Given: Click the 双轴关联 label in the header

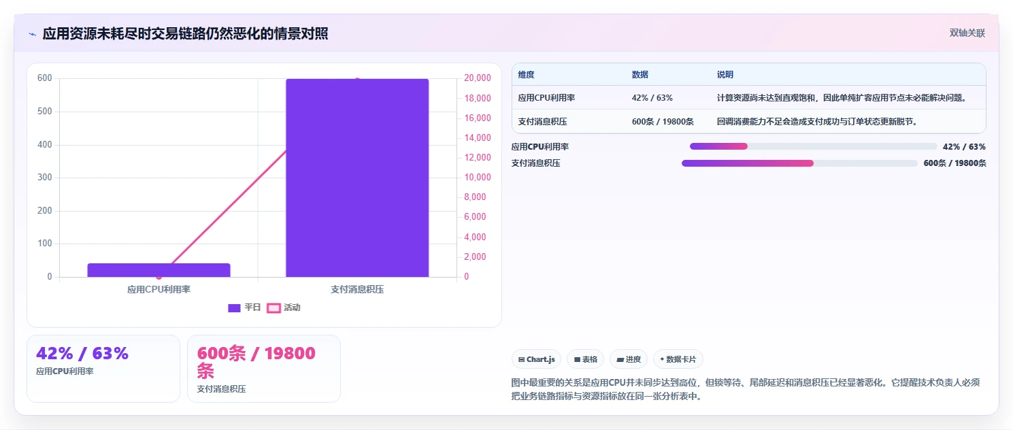Looking at the screenshot, I should [x=967, y=33].
